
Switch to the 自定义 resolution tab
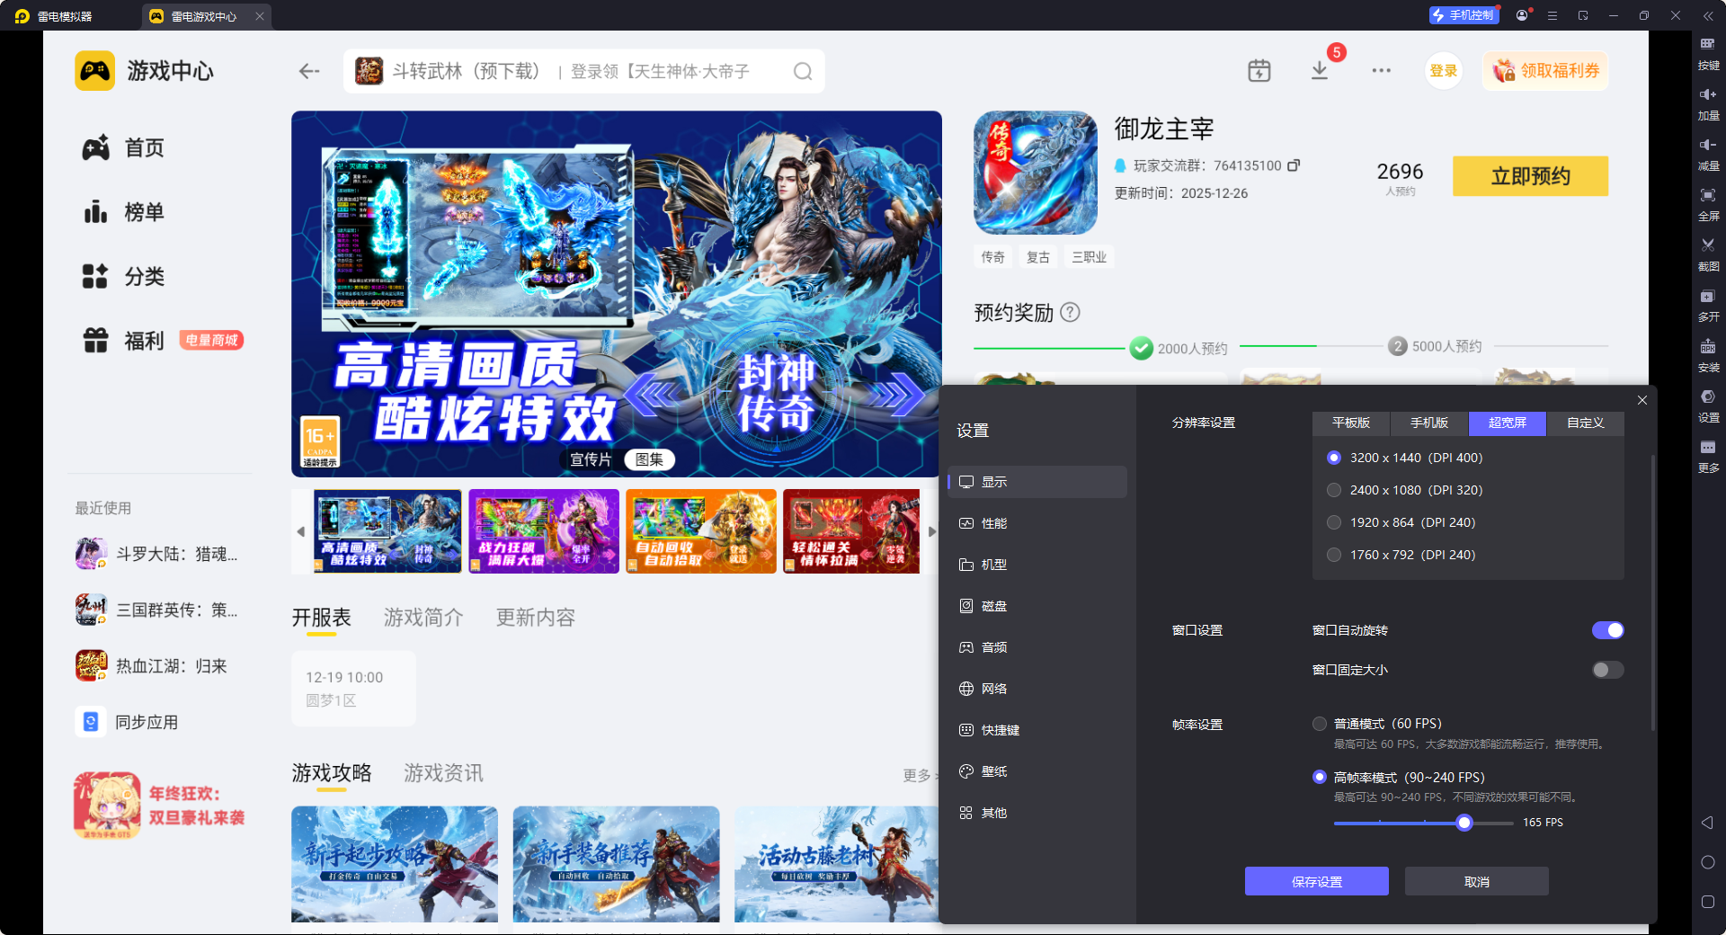(x=1586, y=423)
